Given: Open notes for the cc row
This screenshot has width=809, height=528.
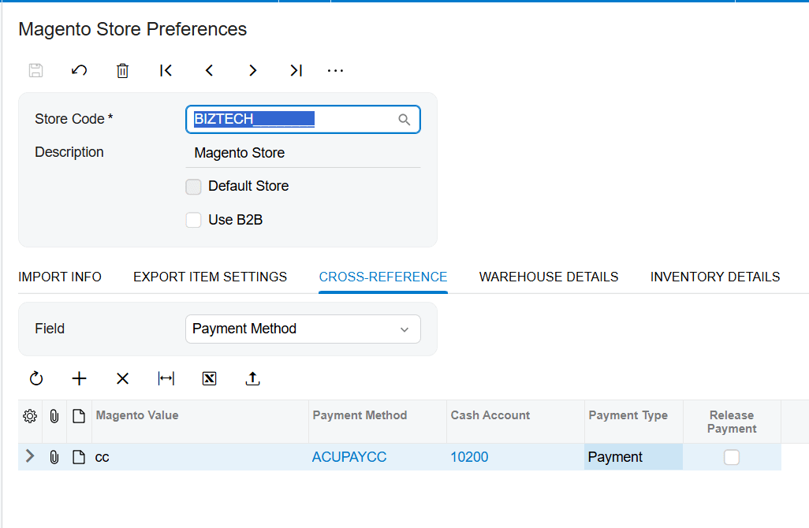Looking at the screenshot, I should tap(78, 457).
